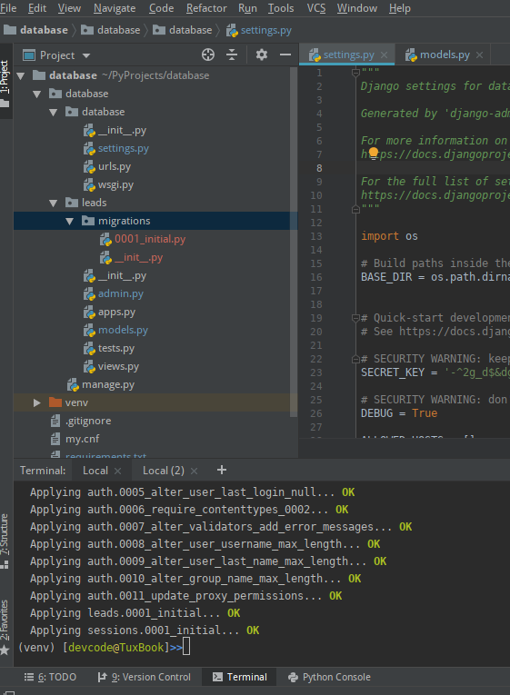Open the Tools menu
The width and height of the screenshot is (510, 695).
281,8
